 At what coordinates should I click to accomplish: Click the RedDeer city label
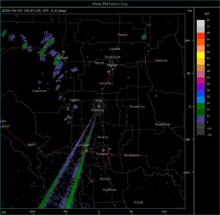[112, 65]
